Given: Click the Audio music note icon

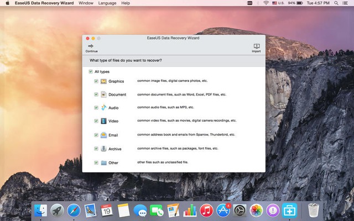Looking at the screenshot, I should 103,108.
